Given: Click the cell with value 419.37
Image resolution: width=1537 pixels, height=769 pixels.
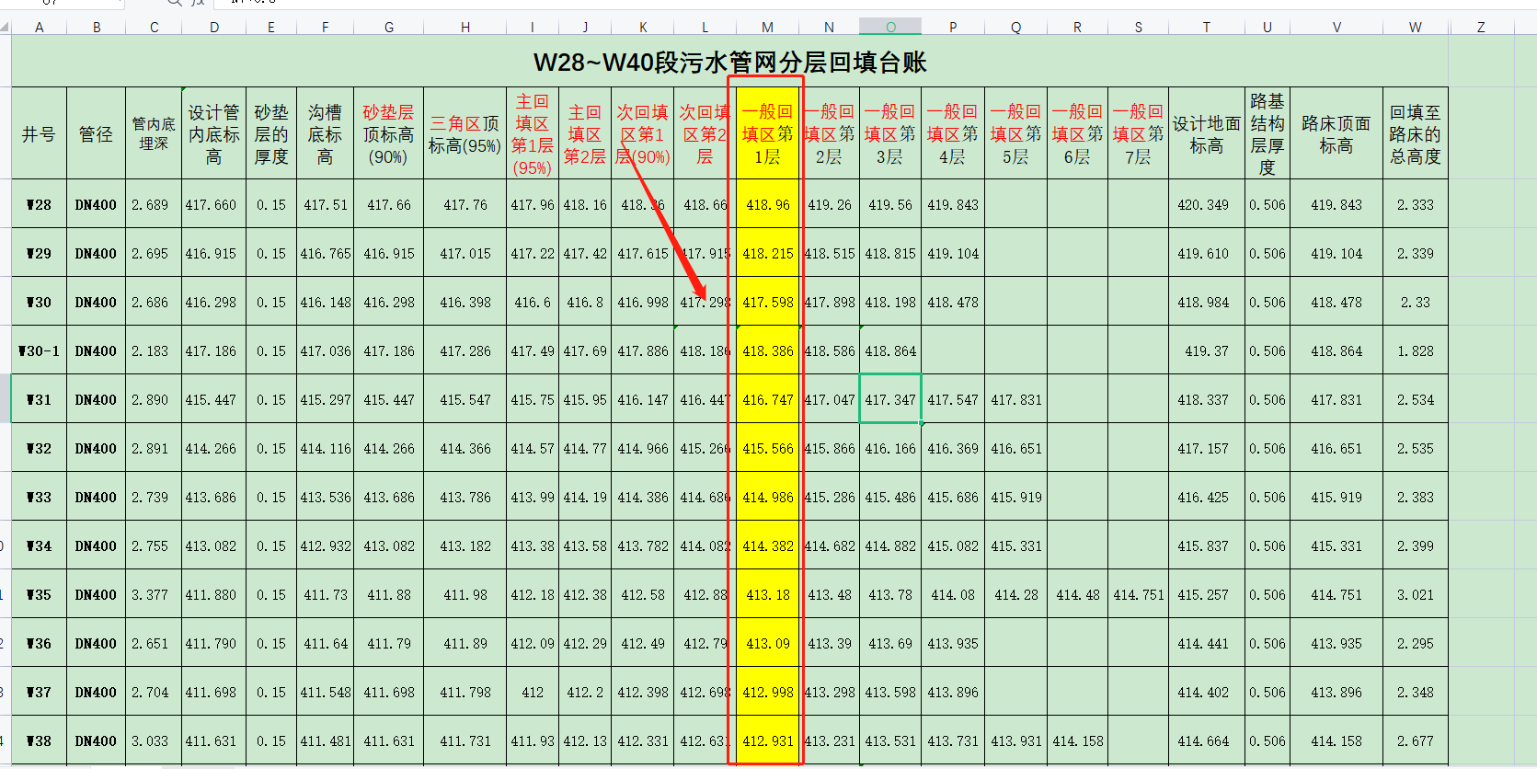Looking at the screenshot, I should tap(1206, 350).
